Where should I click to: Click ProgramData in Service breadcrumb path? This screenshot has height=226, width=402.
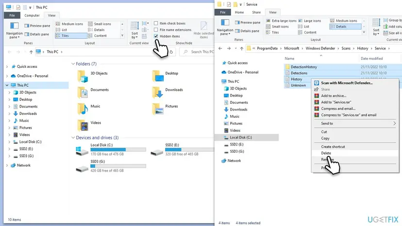pos(267,48)
